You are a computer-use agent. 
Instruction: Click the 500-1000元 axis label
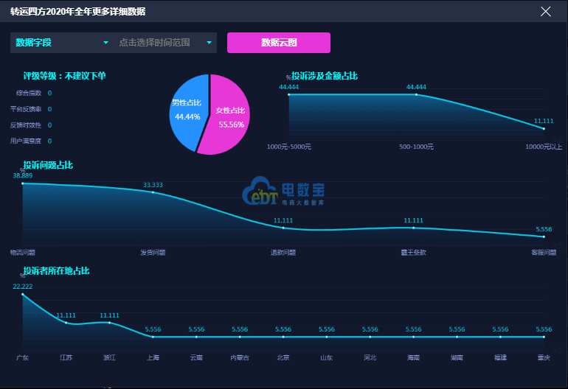(416, 147)
